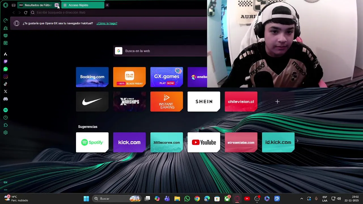Open the GX Corner gamepad icon
The image size is (363, 204).
pyautogui.click(x=14, y=5)
